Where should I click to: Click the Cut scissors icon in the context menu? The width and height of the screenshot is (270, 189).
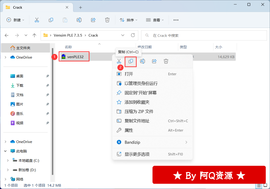119,61
